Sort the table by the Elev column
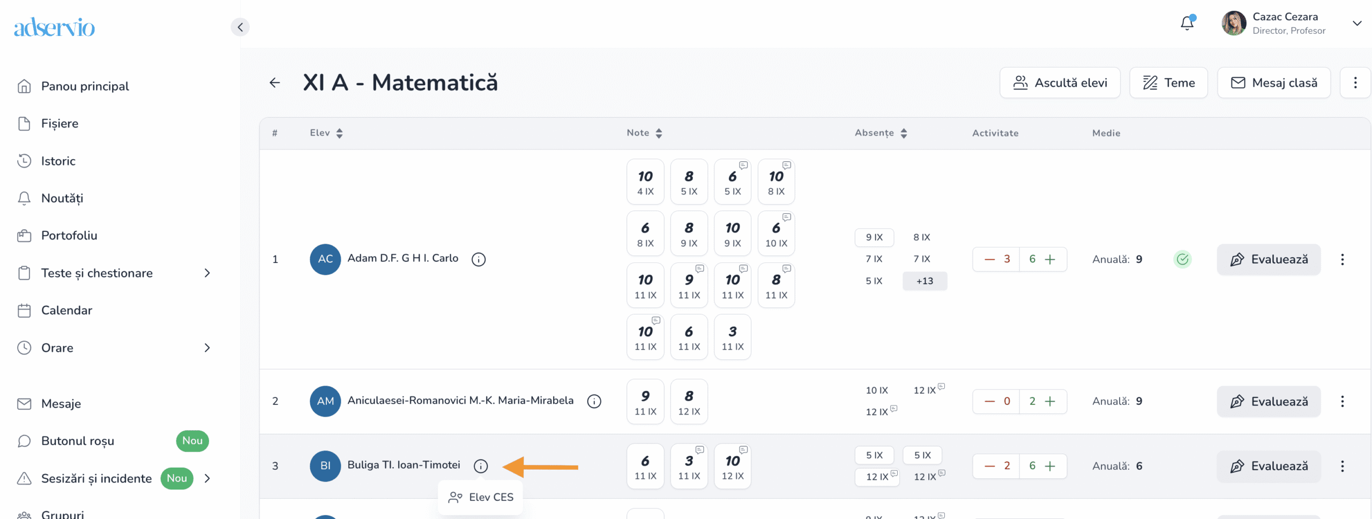 coord(339,133)
